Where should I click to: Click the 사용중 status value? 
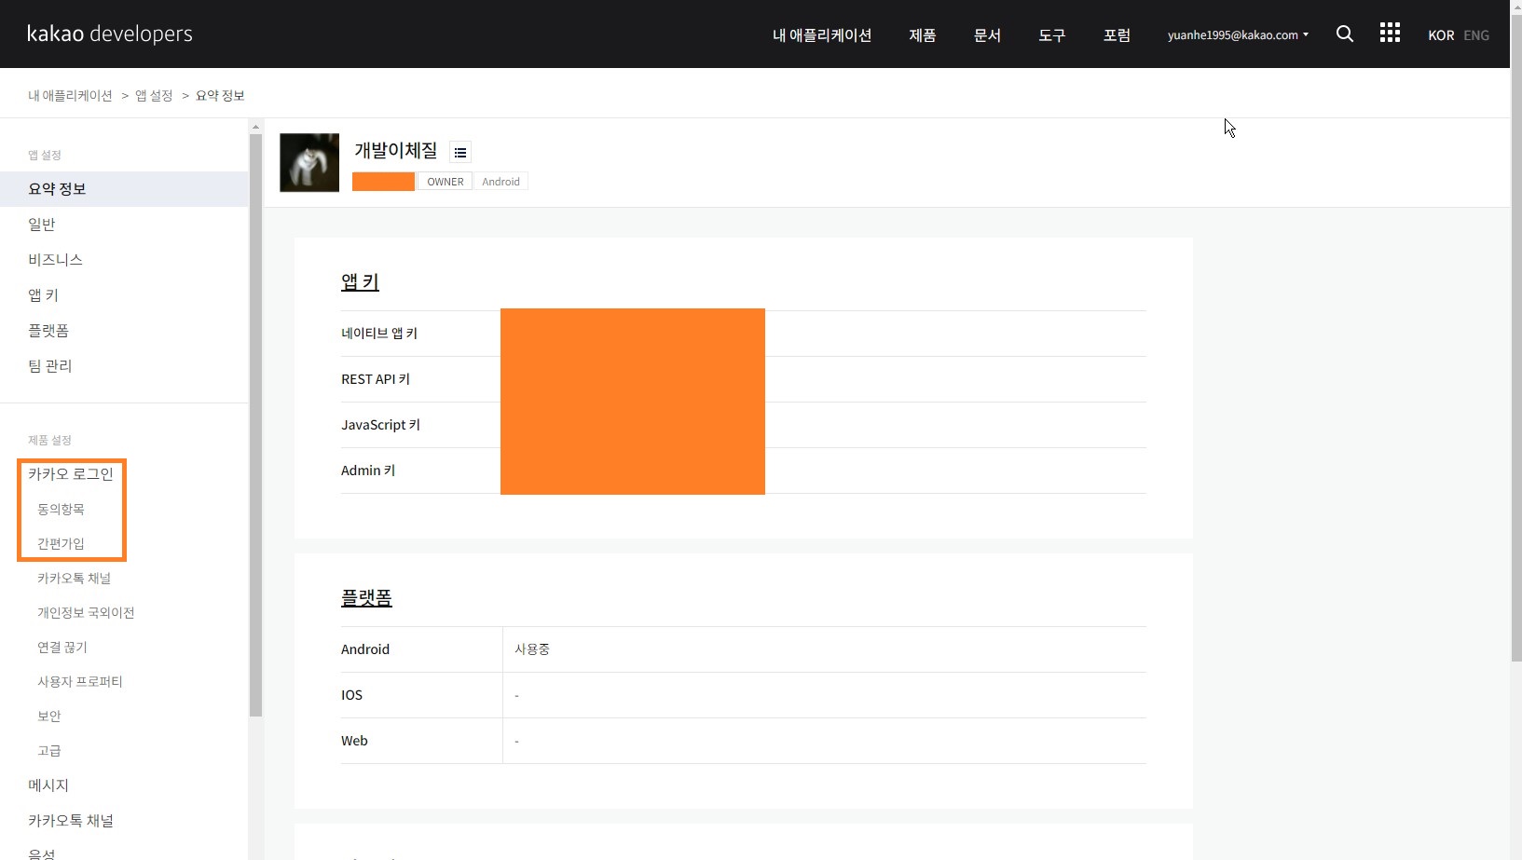click(532, 649)
